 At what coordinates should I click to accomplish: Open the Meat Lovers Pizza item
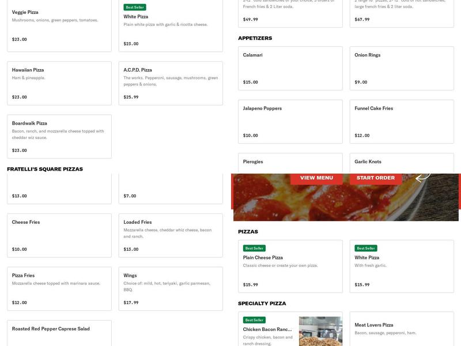(x=402, y=329)
